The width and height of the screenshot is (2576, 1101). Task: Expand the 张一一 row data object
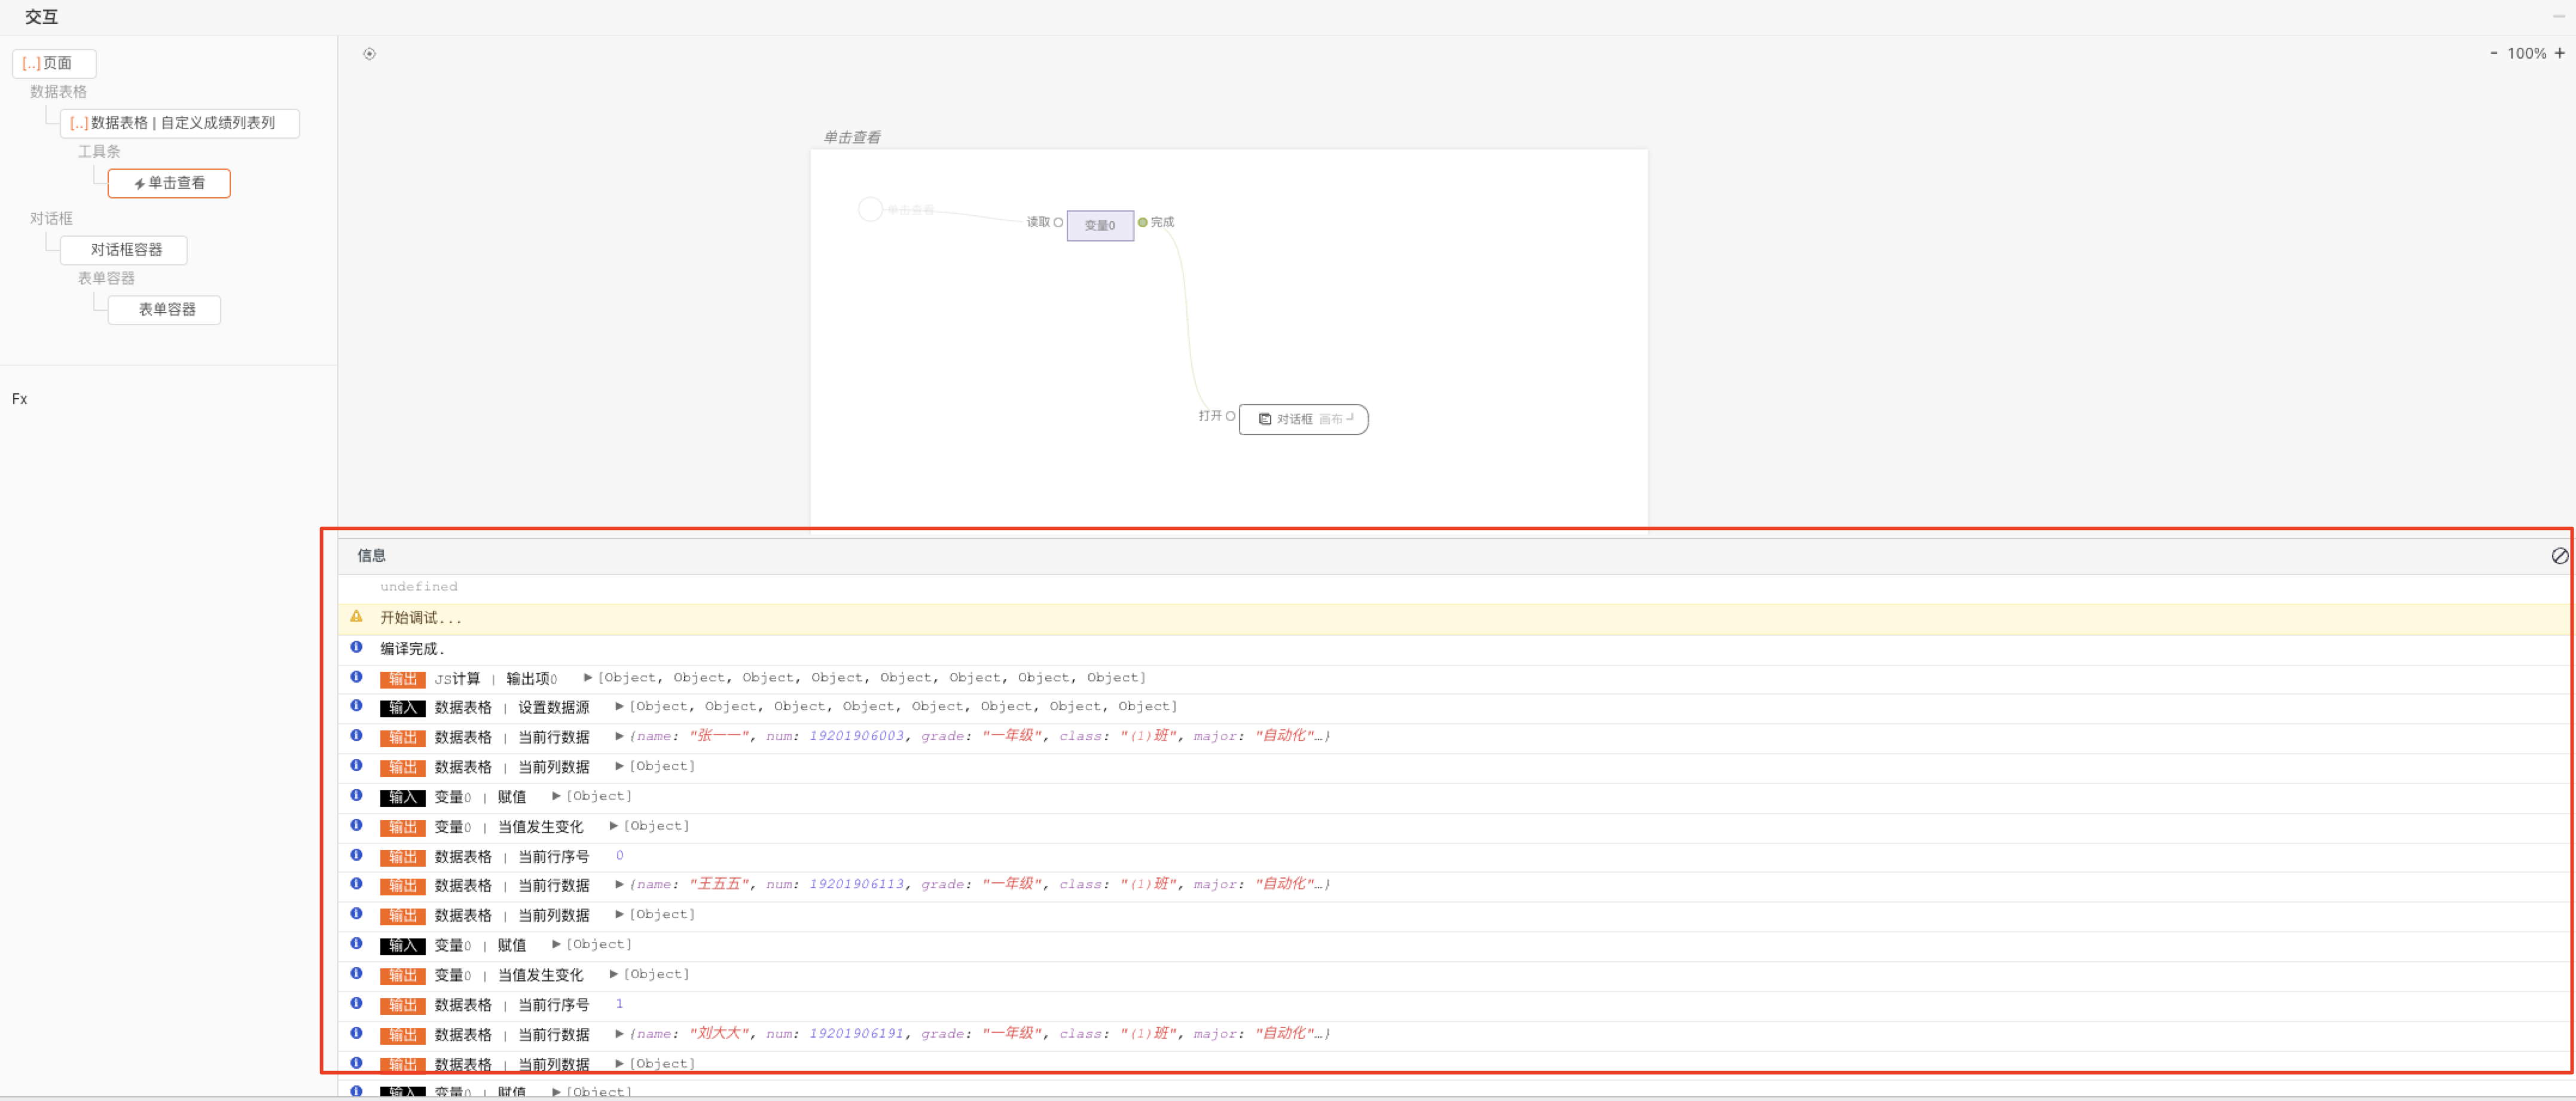pos(619,736)
